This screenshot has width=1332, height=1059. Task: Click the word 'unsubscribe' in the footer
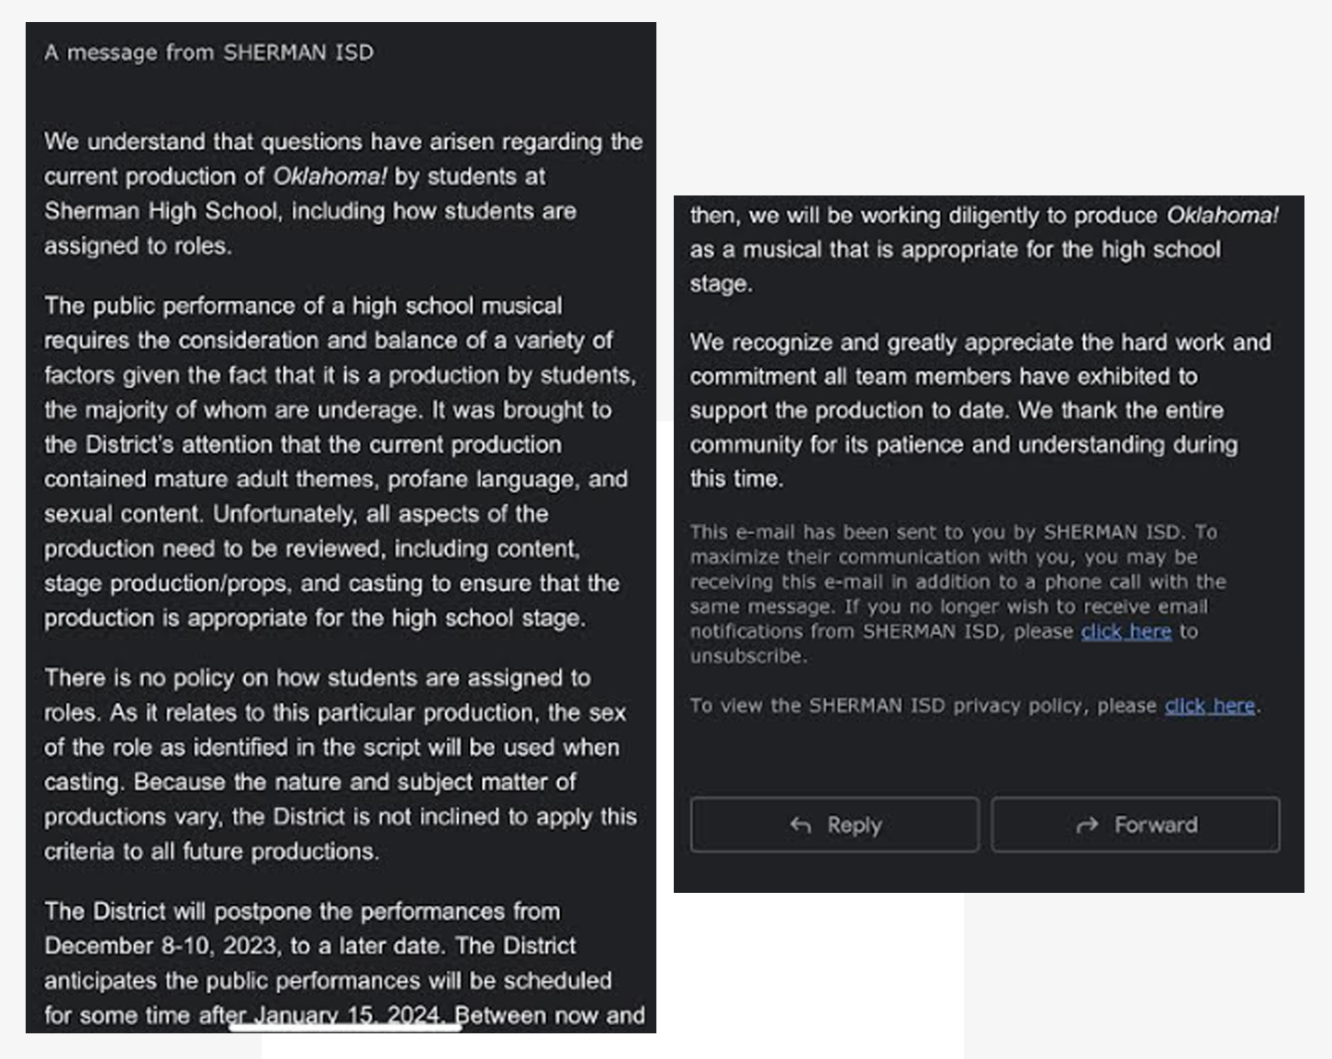point(747,656)
